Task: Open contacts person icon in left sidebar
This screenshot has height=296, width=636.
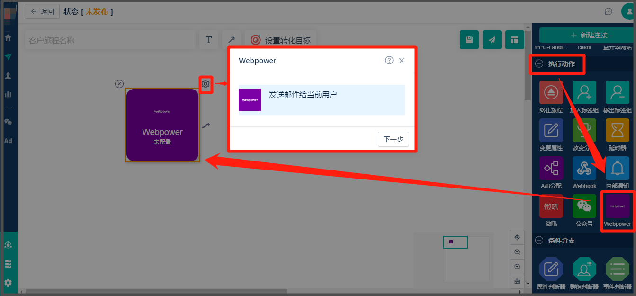Action: click(x=8, y=75)
